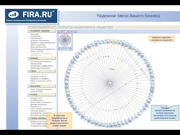Click the tree-layout icon in the diagram toolbar

59,31
